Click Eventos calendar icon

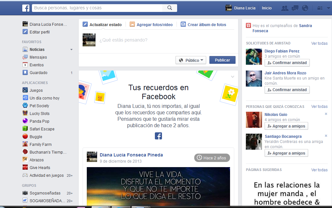25,65
